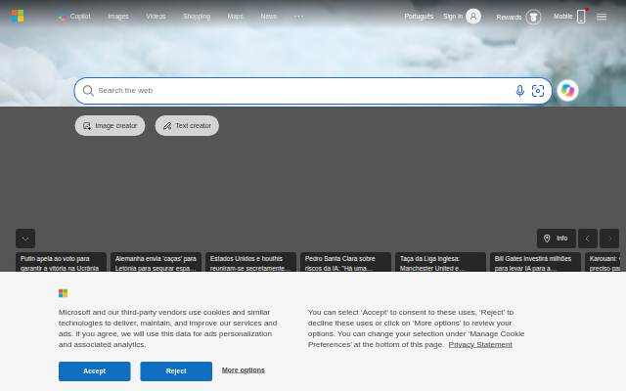Select Maps in the top navigation

[x=235, y=17]
